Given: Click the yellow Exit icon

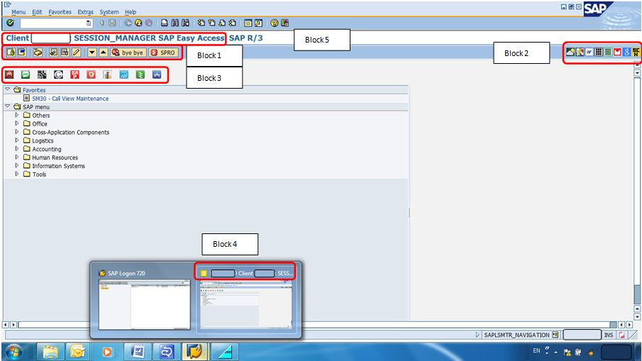Looking at the screenshot, I should tap(138, 23).
